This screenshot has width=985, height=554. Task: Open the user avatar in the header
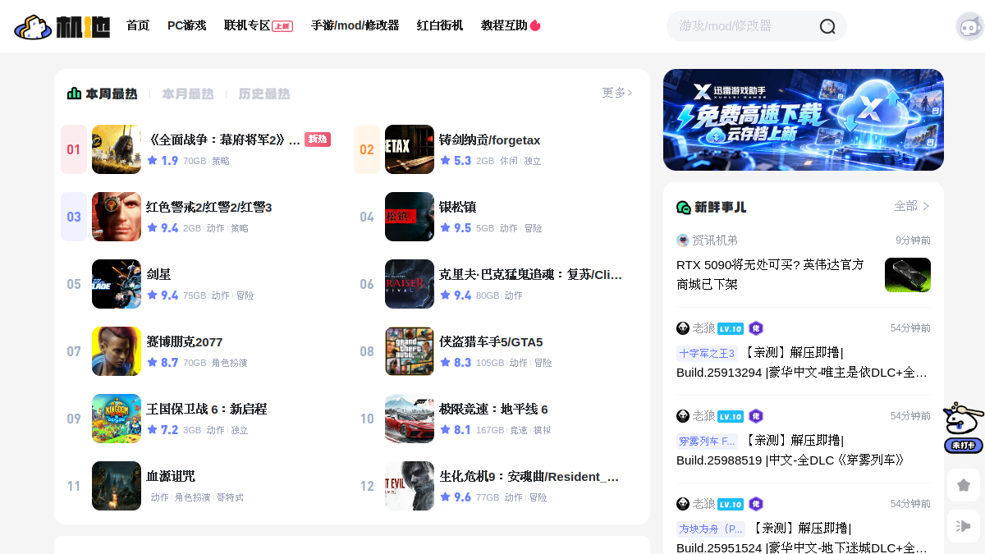click(969, 26)
